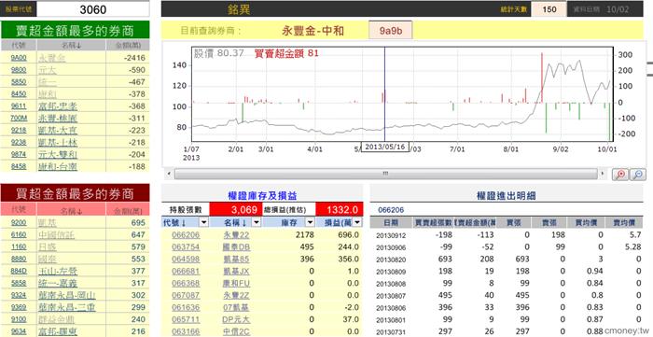
Task: Click 日期 column header in warrant detail table
Action: click(x=391, y=222)
